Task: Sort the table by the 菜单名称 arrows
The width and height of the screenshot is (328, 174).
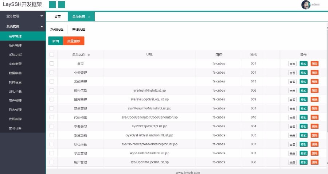Action: pos(89,55)
